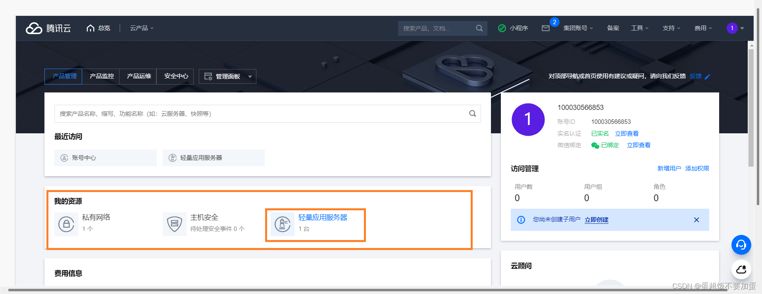Click the green WeChat bound icon
Viewport: 762px width, 294px height.
595,145
